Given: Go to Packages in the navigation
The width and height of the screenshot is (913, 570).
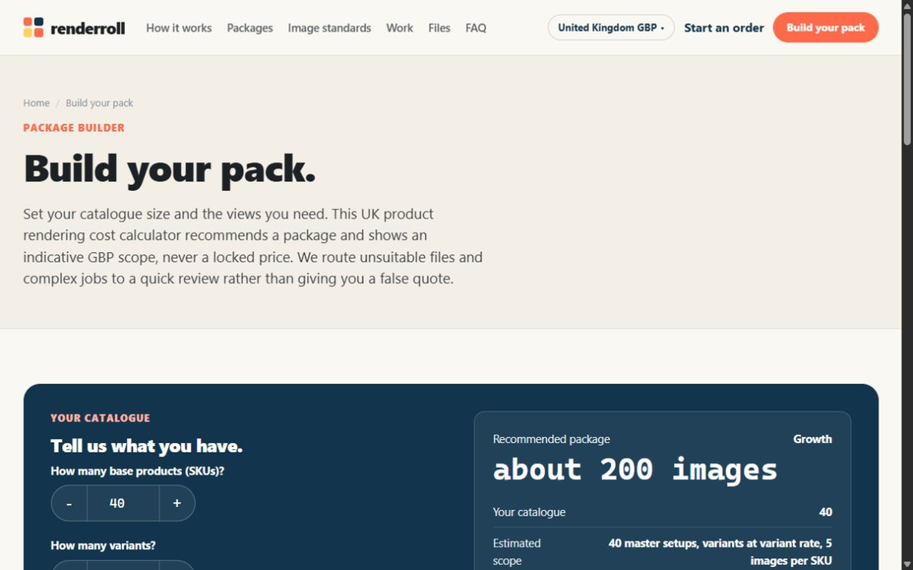Looking at the screenshot, I should click(x=250, y=28).
